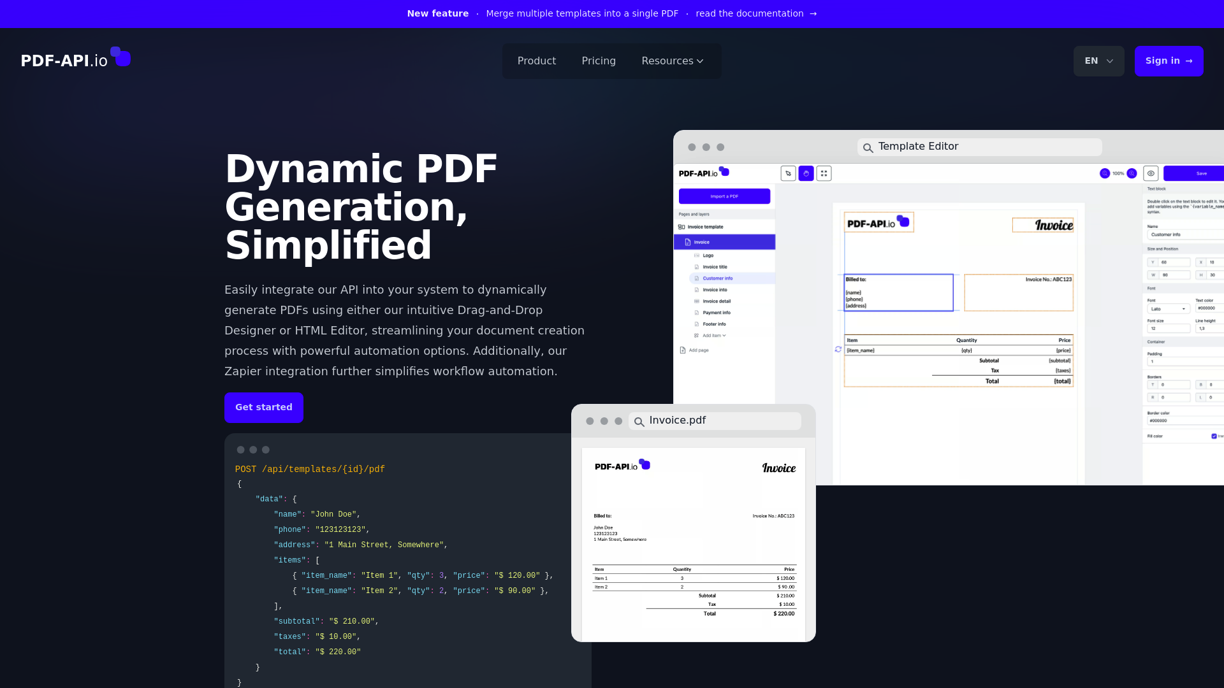
Task: Click the "John Doe" value in code
Action: pos(333,515)
